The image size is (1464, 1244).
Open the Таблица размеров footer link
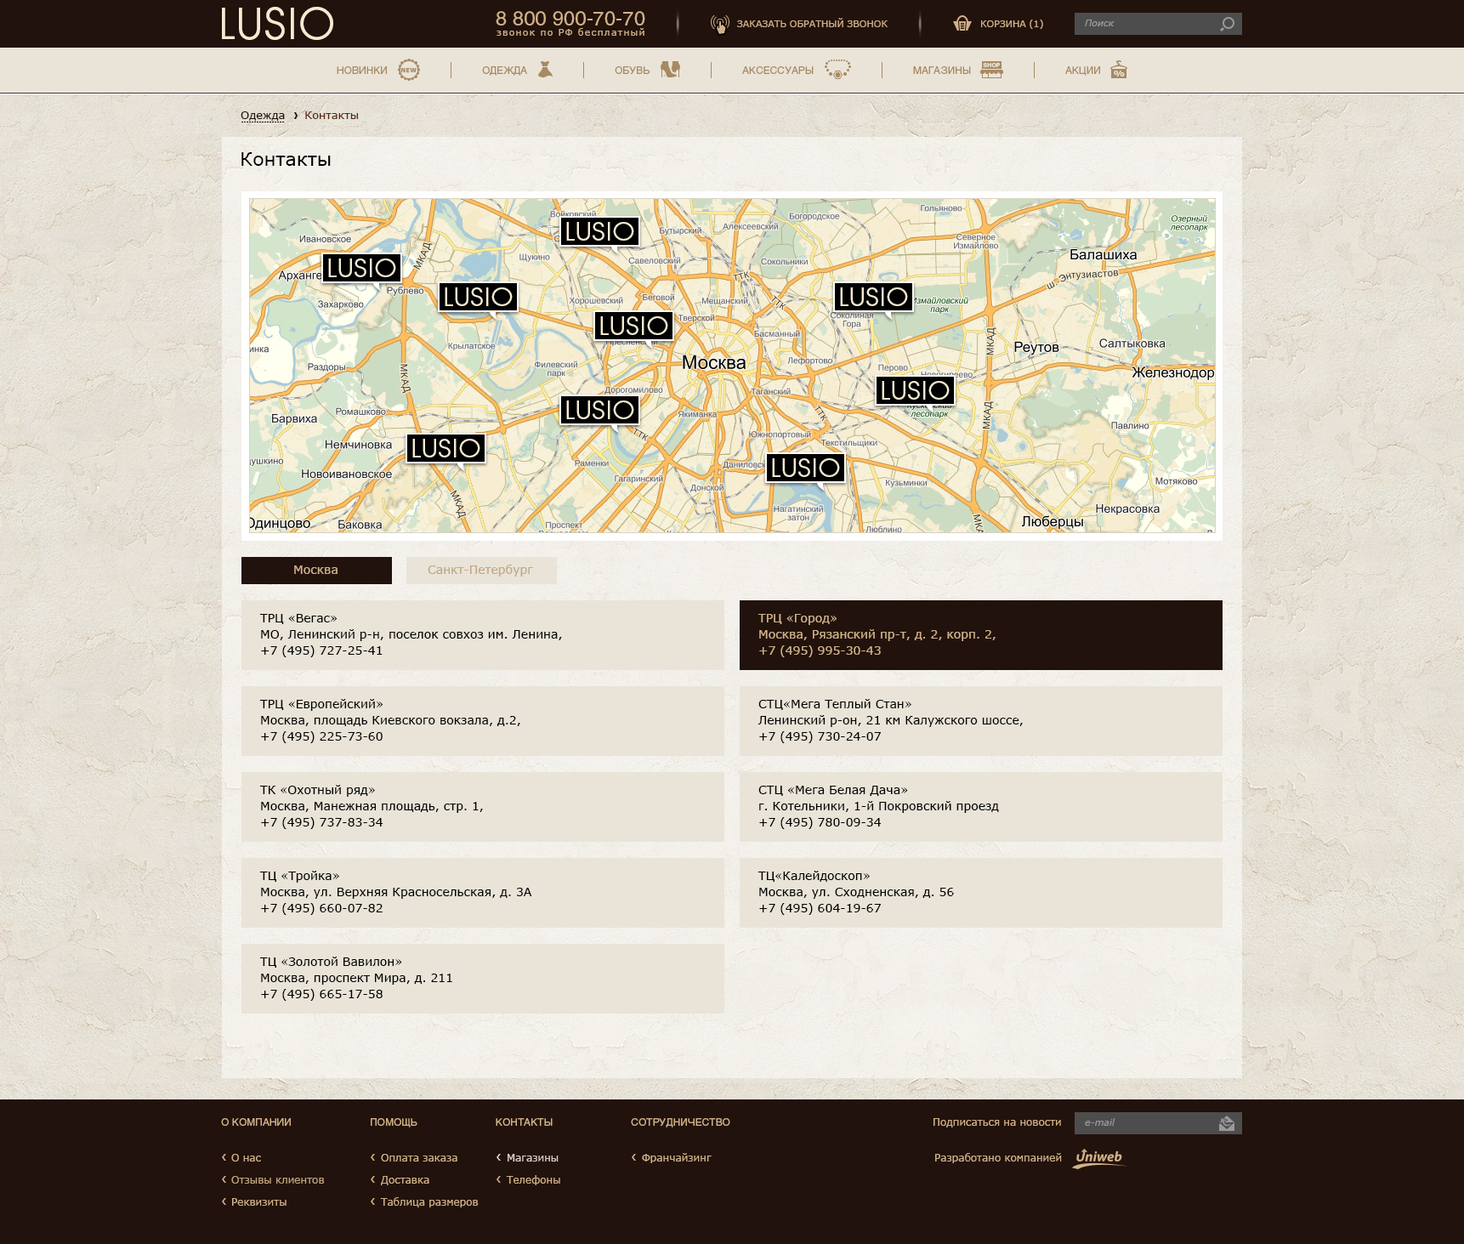coord(428,1201)
